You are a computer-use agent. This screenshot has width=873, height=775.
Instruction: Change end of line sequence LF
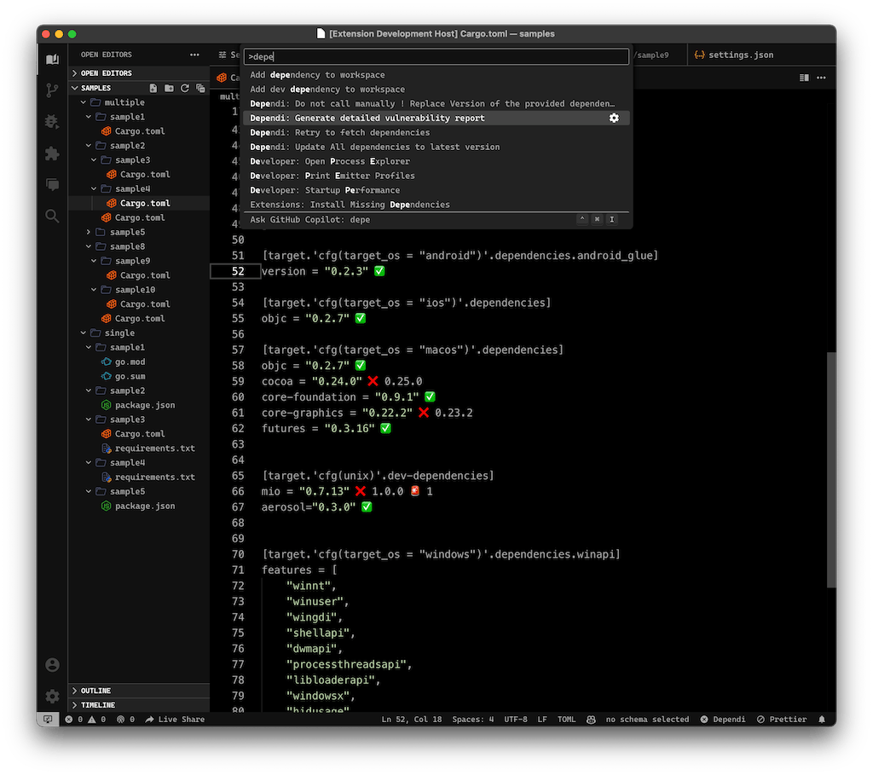pos(541,720)
